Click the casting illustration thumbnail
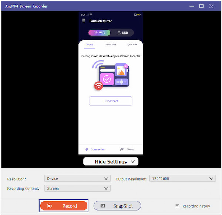The height and width of the screenshot is (215, 222). coord(111,75)
